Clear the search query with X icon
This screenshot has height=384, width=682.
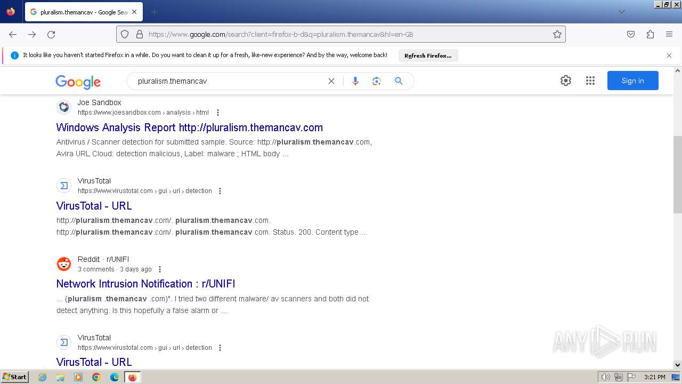(x=331, y=81)
